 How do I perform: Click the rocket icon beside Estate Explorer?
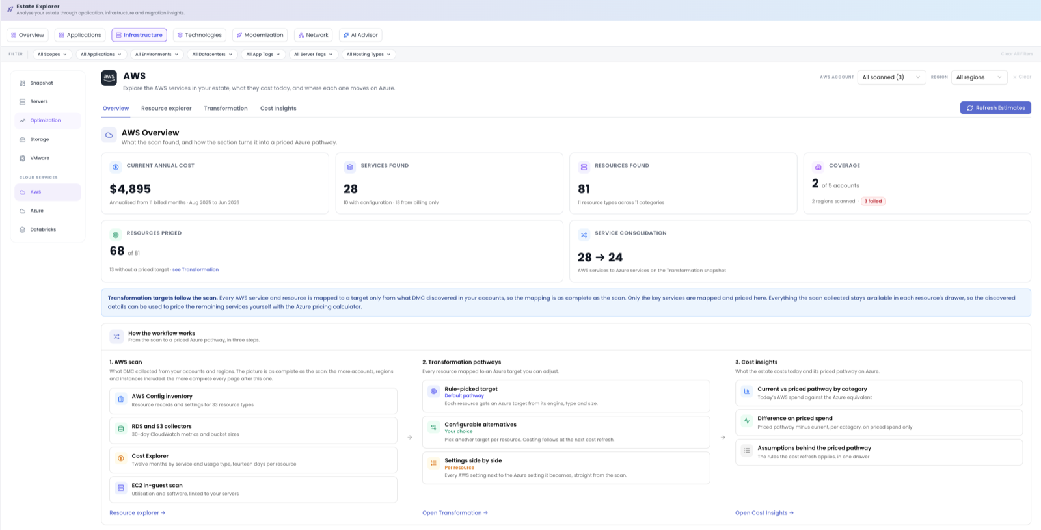(10, 9)
